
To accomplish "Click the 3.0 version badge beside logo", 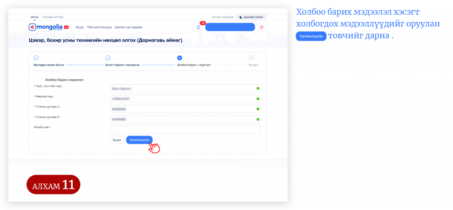I will pos(66,27).
